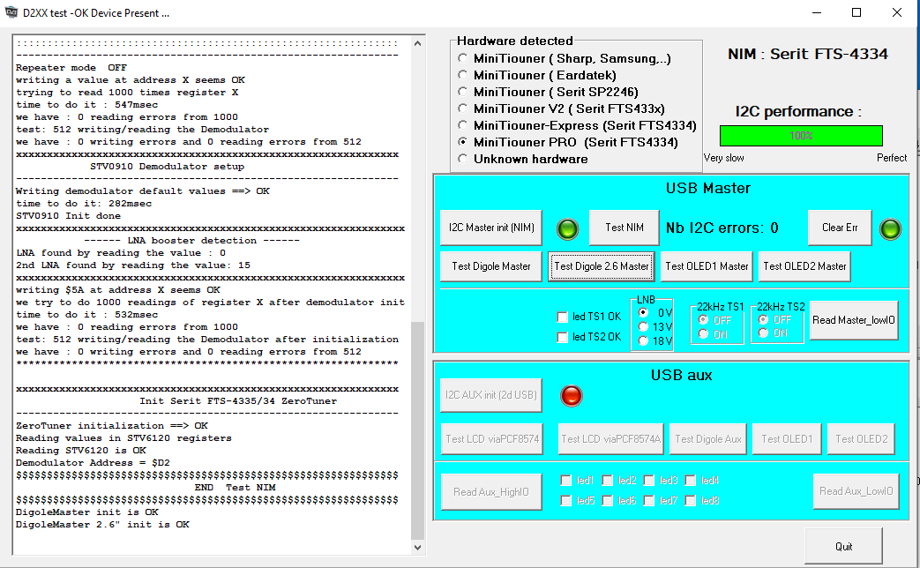The image size is (920, 568).
Task: Run the Test NIM button
Action: coord(625,228)
